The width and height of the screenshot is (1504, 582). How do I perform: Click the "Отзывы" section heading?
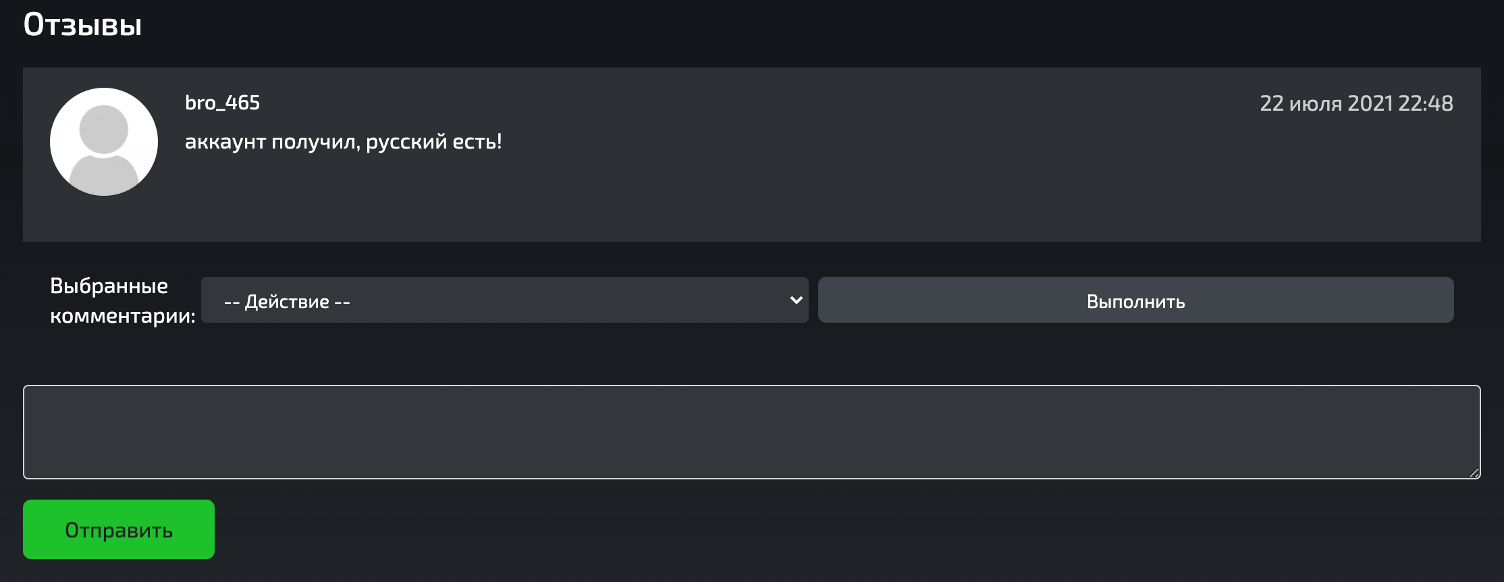point(82,25)
